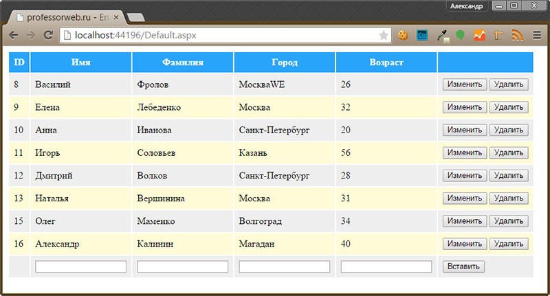Focus the empty Возраст input field
Image resolution: width=550 pixels, height=296 pixels.
click(386, 266)
